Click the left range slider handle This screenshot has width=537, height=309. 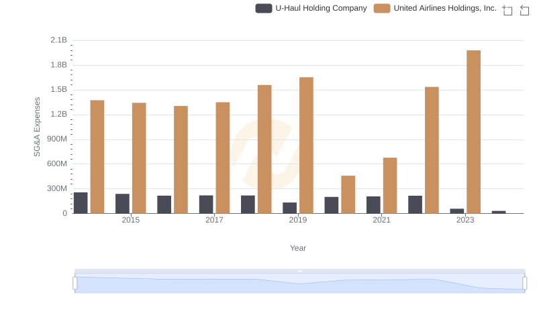click(x=75, y=284)
